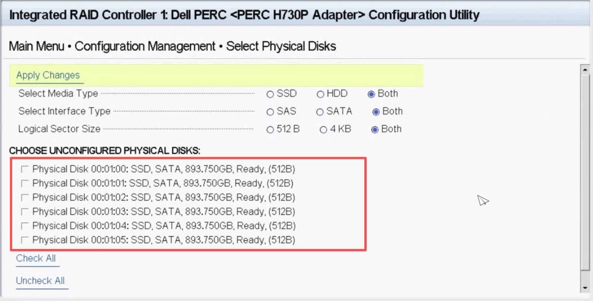
Task: Select SSD media type radio button
Action: pos(270,94)
